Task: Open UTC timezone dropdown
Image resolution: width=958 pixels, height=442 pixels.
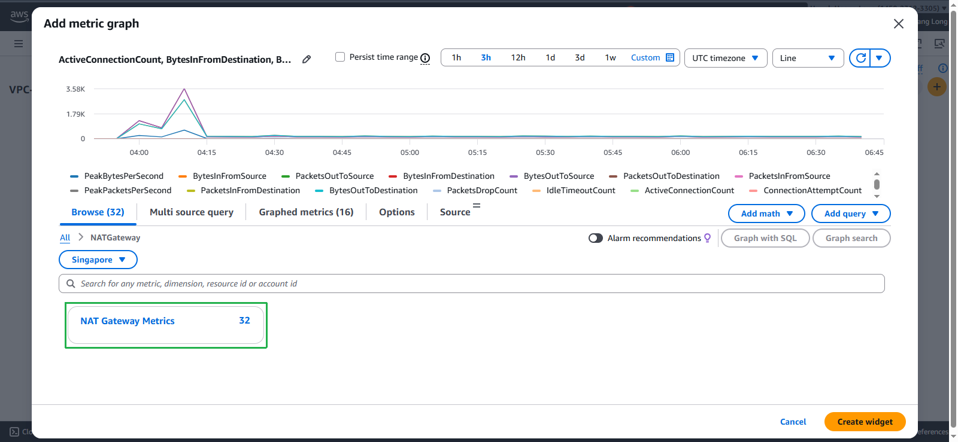Action: pyautogui.click(x=726, y=58)
